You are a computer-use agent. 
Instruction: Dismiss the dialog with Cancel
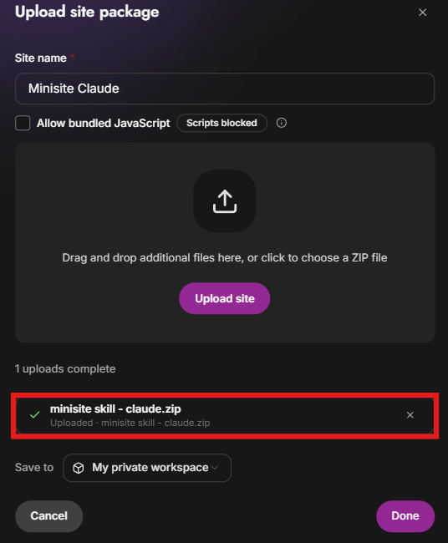48,516
